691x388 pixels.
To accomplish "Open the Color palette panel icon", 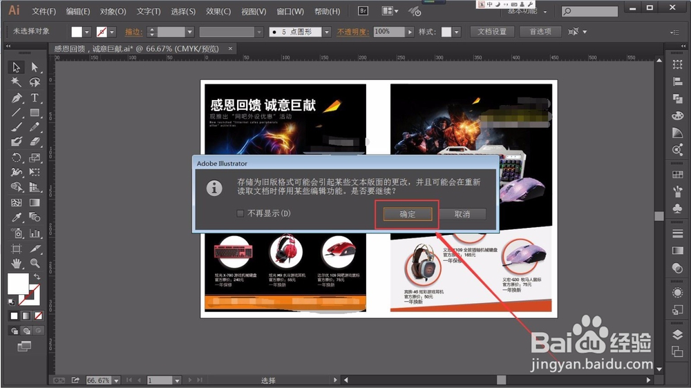I will click(x=677, y=115).
